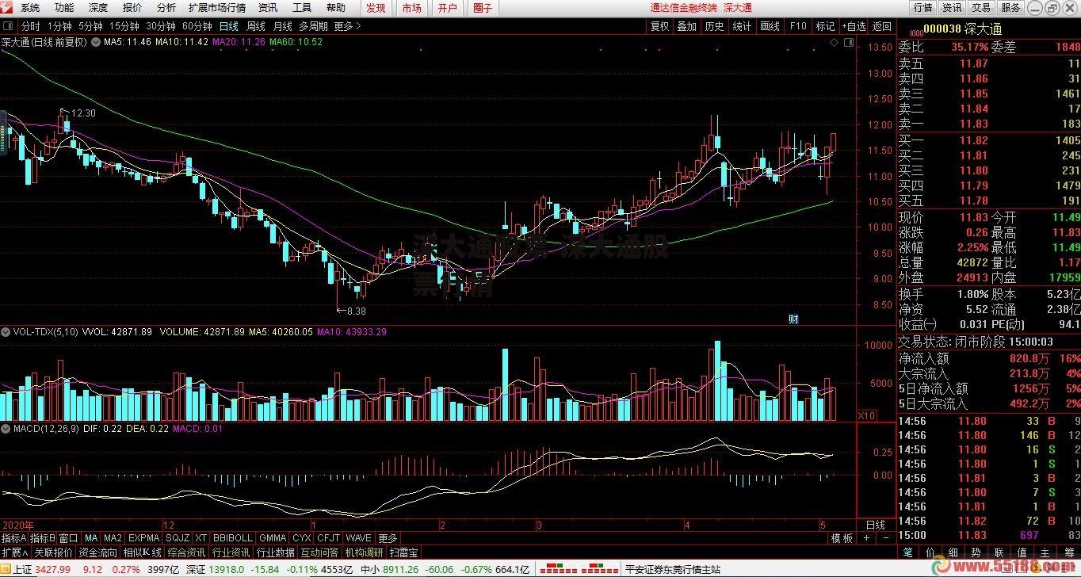Click the red app logo icon
The height and width of the screenshot is (577, 1081).
tap(7, 7)
